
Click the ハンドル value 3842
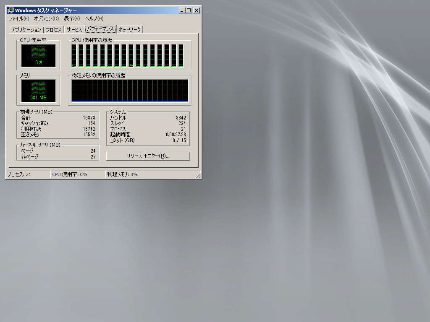[x=181, y=118]
